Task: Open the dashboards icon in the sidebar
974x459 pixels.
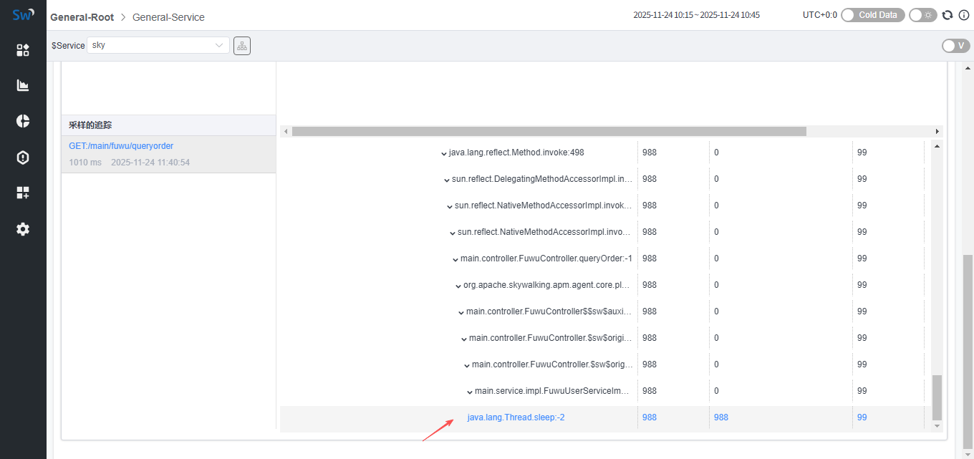Action: click(x=23, y=49)
